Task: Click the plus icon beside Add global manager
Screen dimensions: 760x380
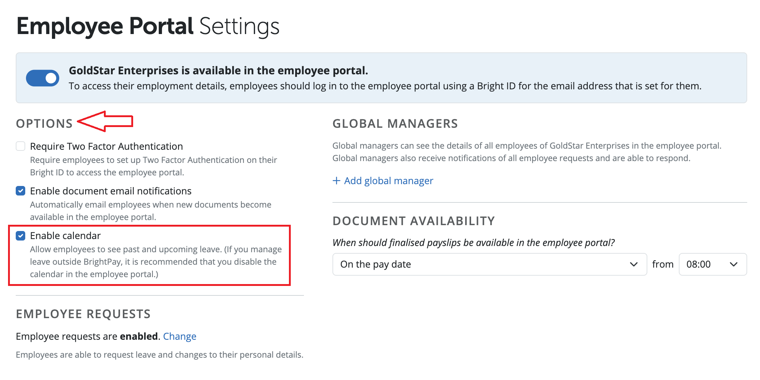Action: coord(336,180)
